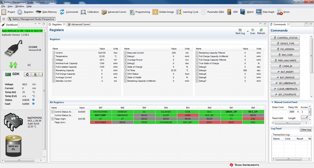Click the EV2400 USB adapter image
The width and height of the screenshot is (314, 168).
coord(14,48)
